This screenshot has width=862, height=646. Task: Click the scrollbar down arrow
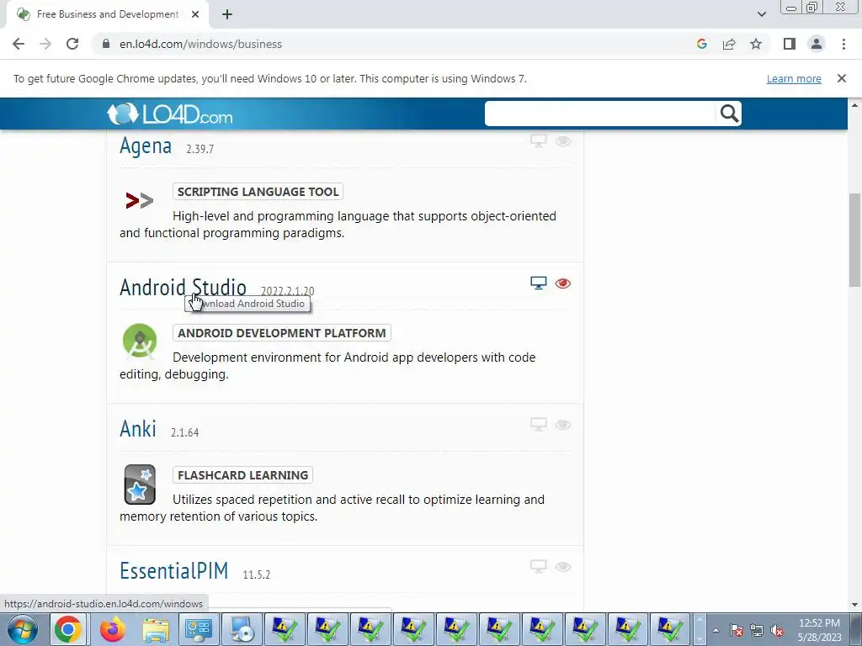854,605
